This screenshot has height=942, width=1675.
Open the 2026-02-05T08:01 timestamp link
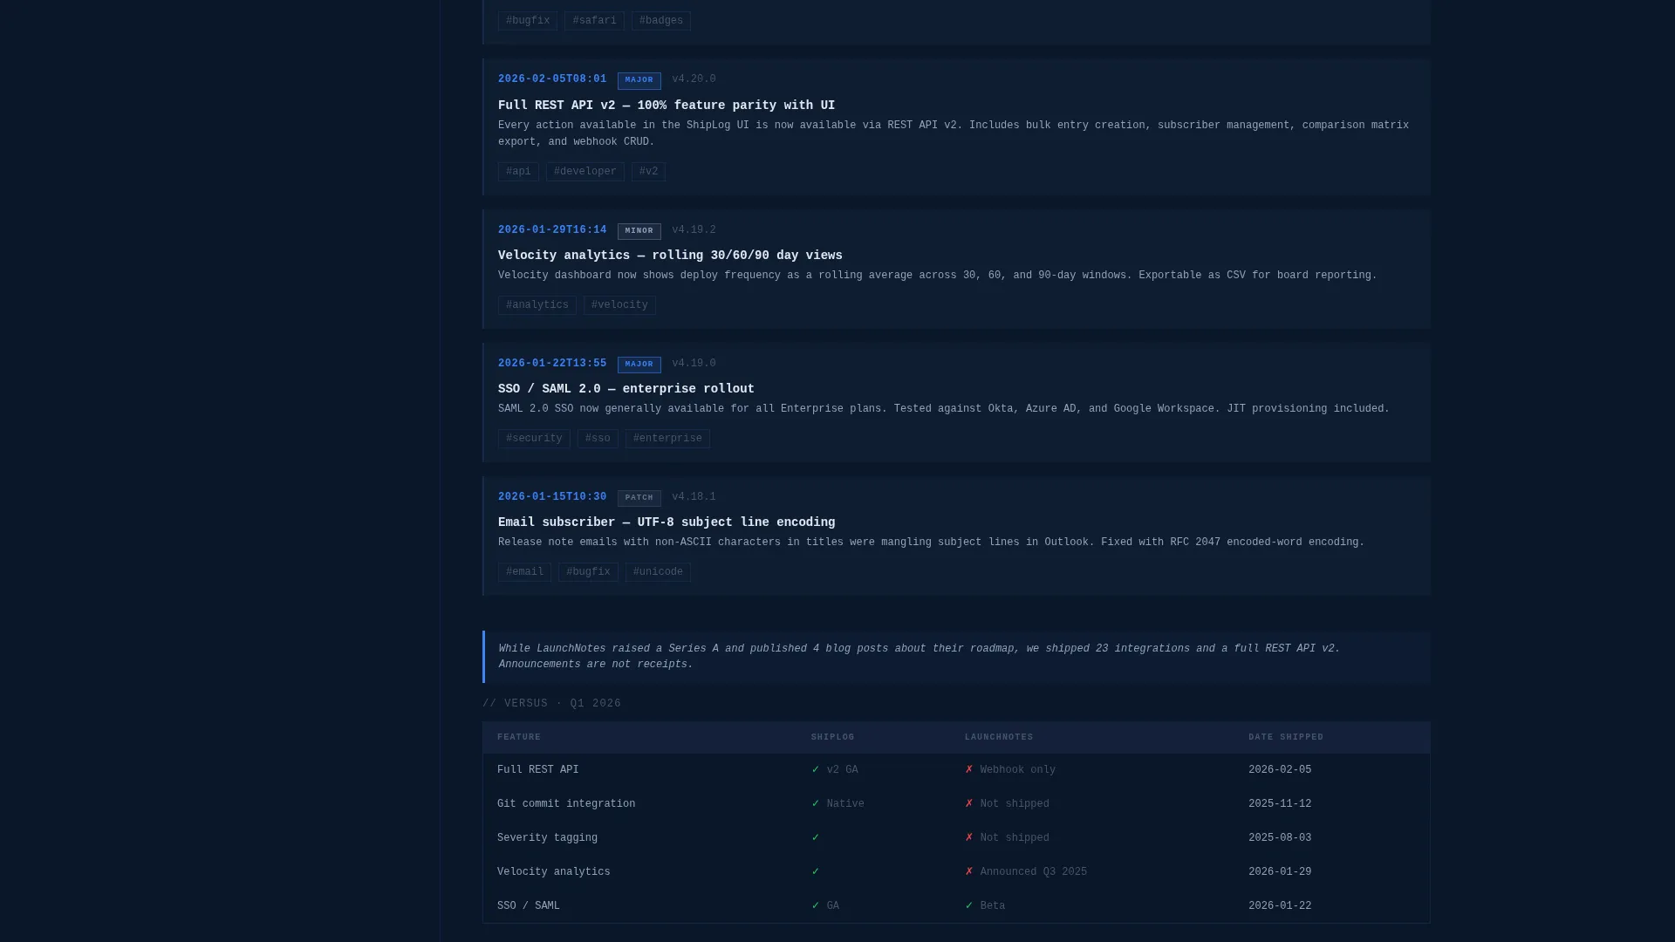(552, 79)
